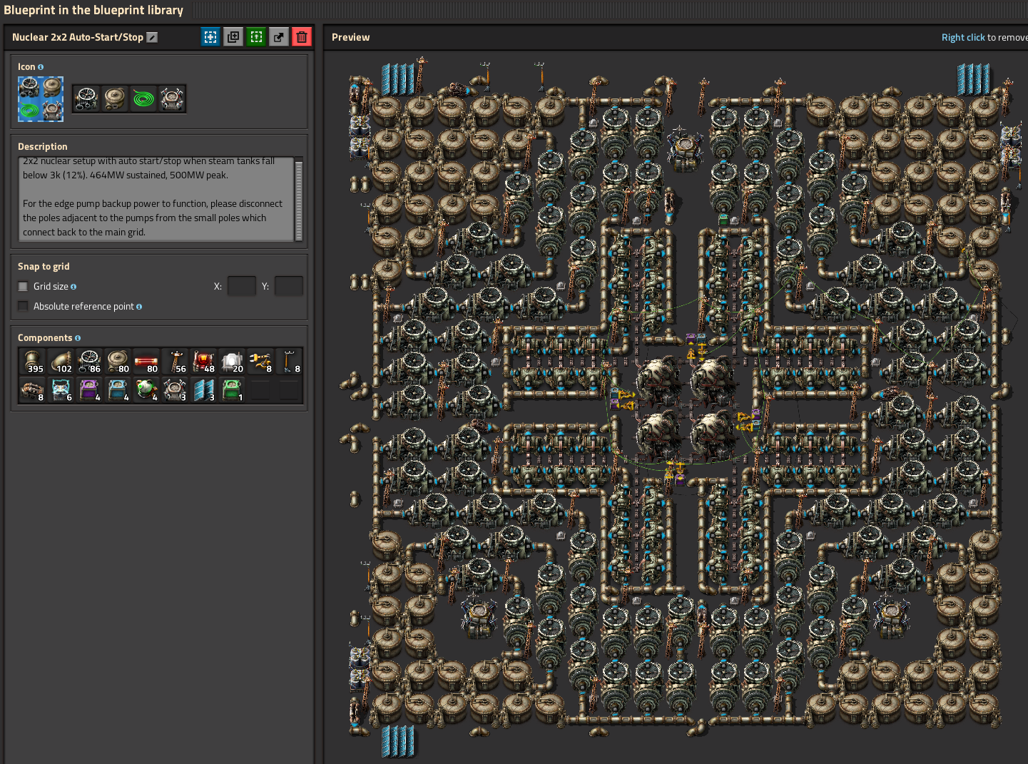Click the 'Nuclear 2x2 Auto-Start/Stop' blueprint title

click(x=78, y=37)
